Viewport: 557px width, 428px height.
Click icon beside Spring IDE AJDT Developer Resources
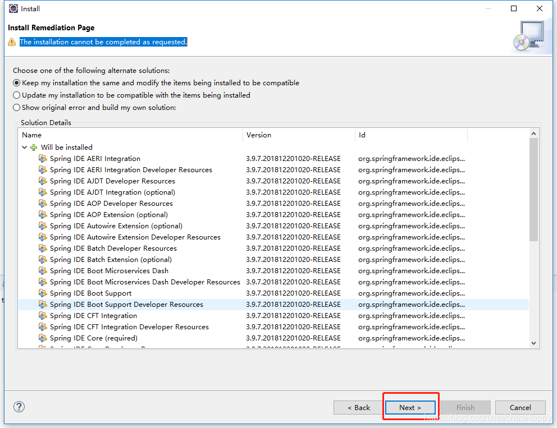(x=43, y=181)
